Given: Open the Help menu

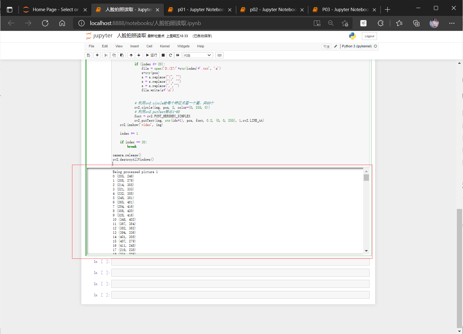Looking at the screenshot, I should point(201,46).
